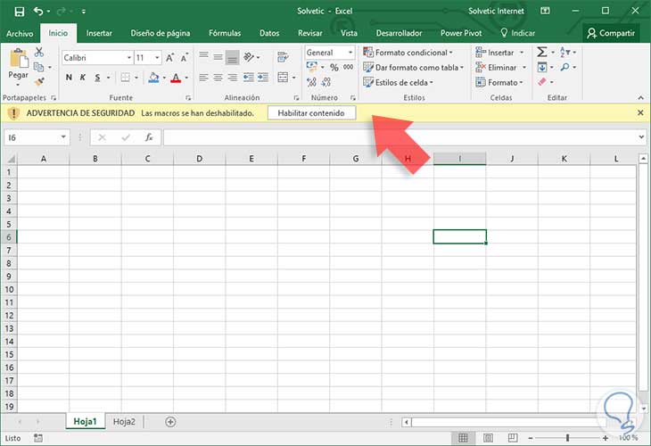Click the Pegar paste icon

tap(18, 58)
